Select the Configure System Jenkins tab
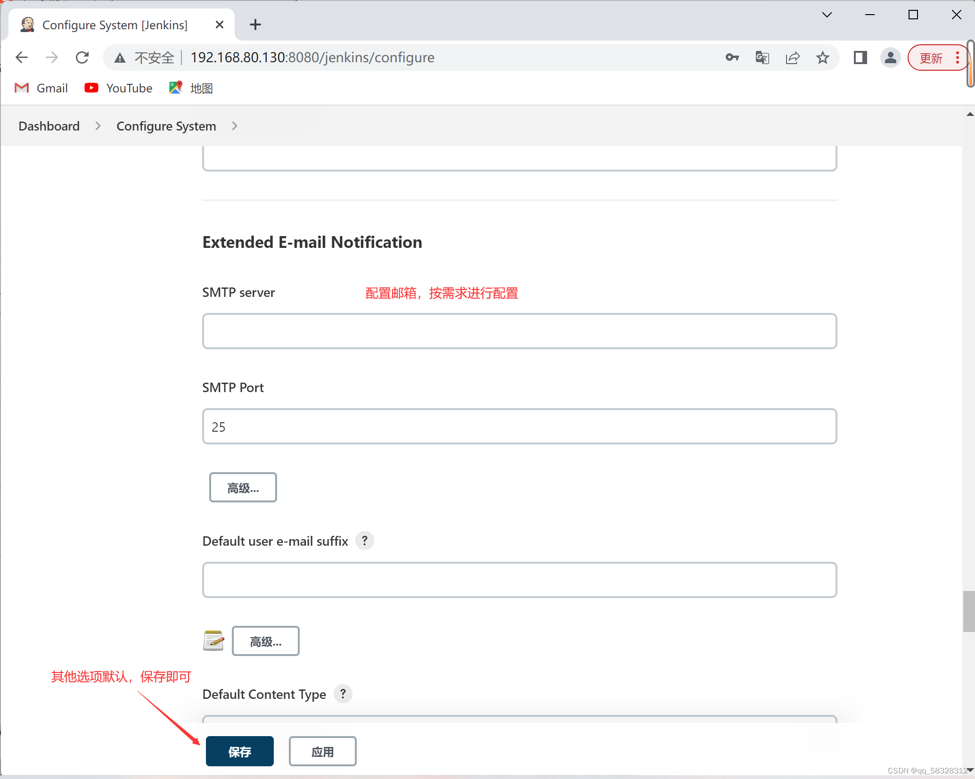Screen dimensions: 975x779 (115, 25)
